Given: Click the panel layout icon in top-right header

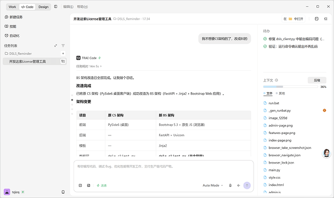Looking at the screenshot, I should (x=317, y=19).
